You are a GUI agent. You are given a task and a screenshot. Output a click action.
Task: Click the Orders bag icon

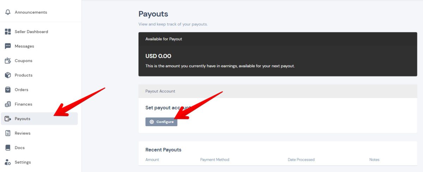point(8,90)
